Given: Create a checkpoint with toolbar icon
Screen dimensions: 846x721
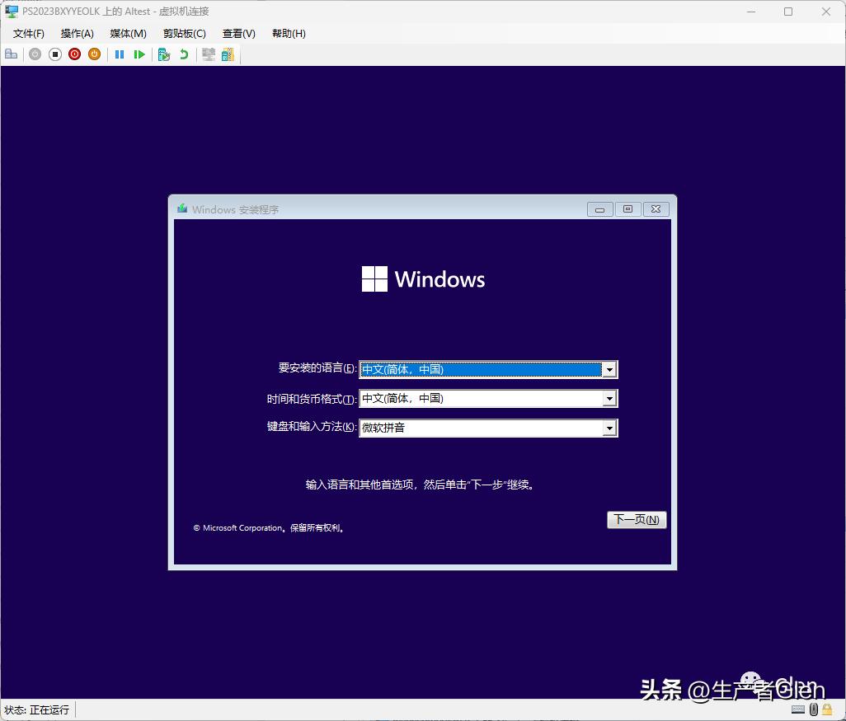Looking at the screenshot, I should pos(164,54).
